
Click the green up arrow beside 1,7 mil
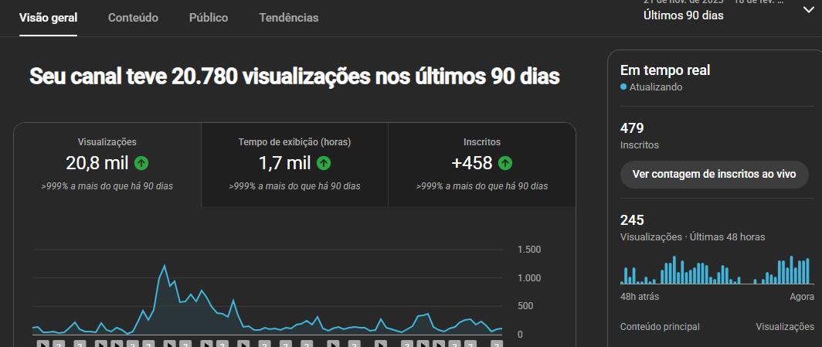click(x=324, y=163)
